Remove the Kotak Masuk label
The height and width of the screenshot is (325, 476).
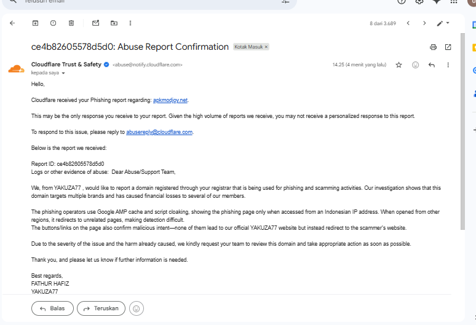click(266, 47)
